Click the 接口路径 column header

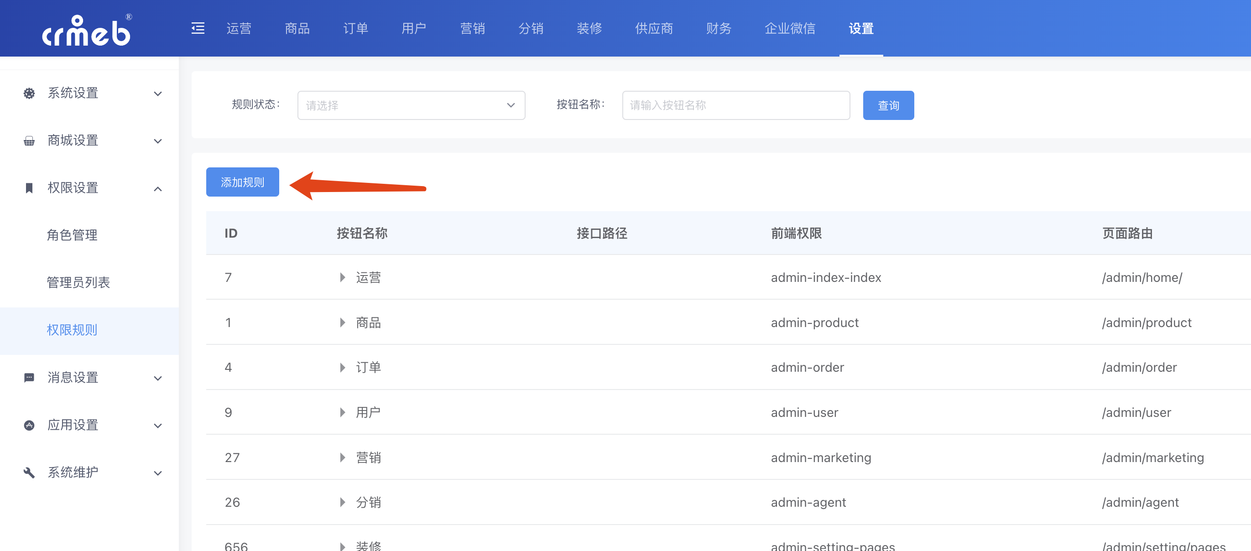pyautogui.click(x=602, y=234)
